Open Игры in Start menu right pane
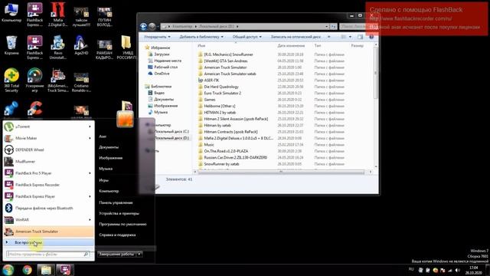The image size is (490, 276). tap(104, 180)
